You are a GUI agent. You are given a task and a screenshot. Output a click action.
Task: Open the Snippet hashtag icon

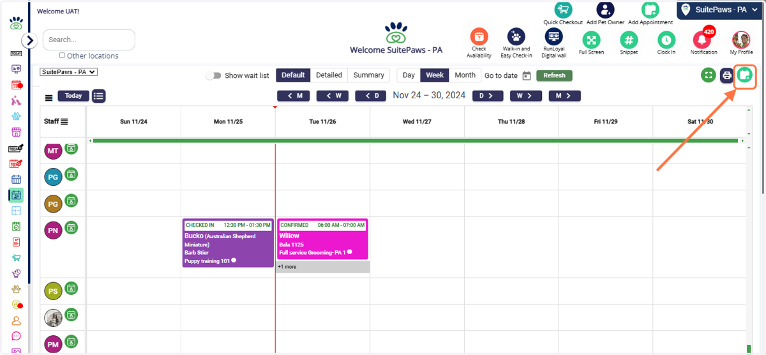(x=629, y=40)
